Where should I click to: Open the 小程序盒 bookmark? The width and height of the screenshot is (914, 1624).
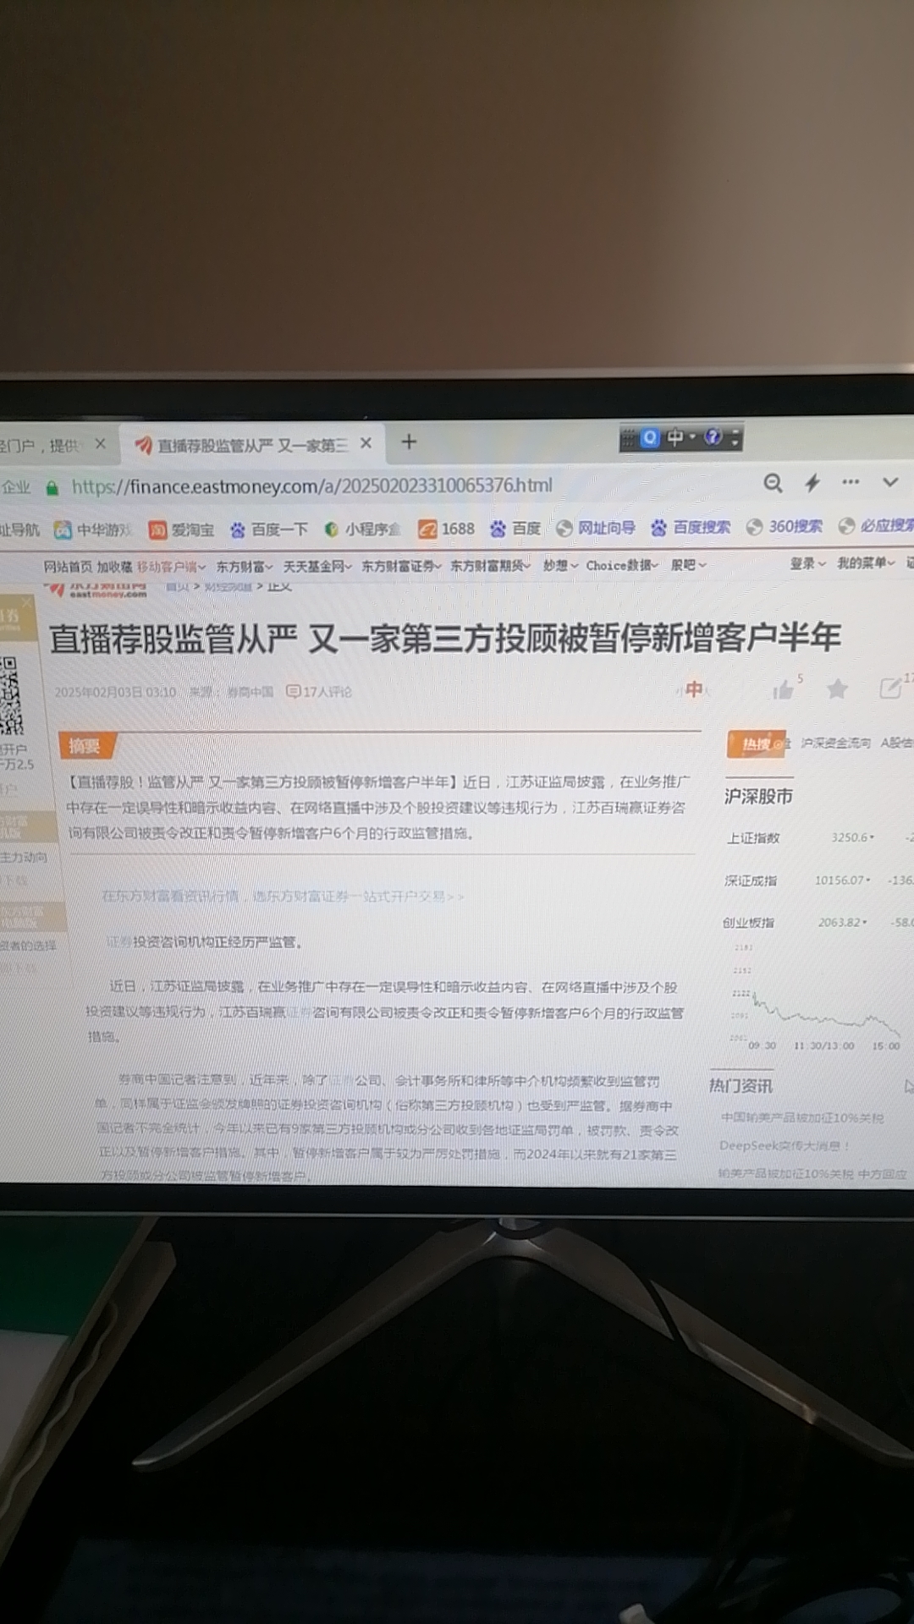click(363, 529)
